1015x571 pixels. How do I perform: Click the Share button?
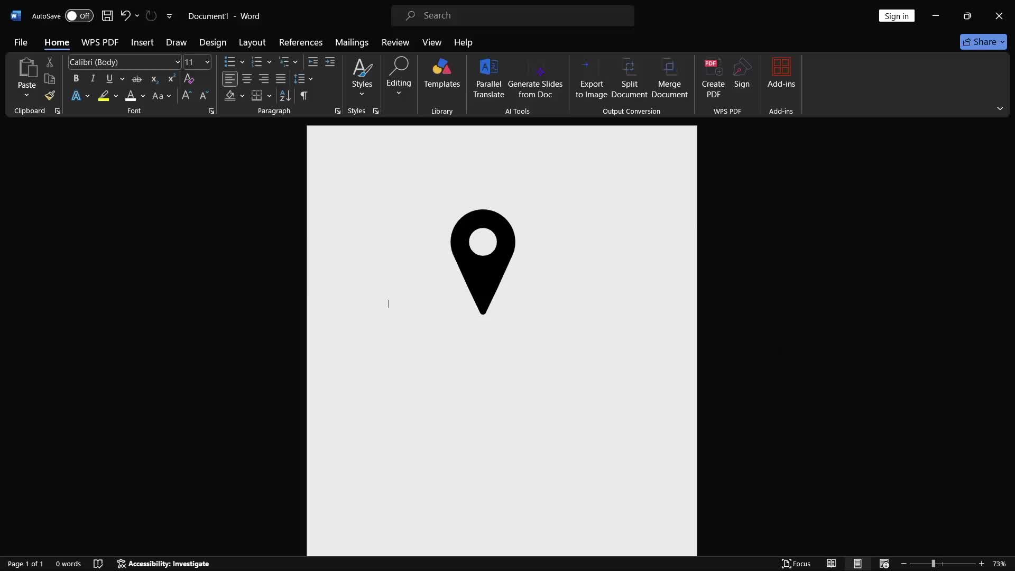coord(983,42)
